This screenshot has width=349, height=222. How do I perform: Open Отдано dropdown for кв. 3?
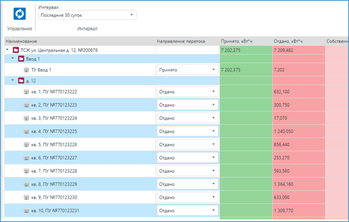pos(213,118)
